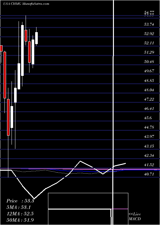The width and height of the screenshot is (160, 225).
Task: Click the 45.6 price axis label
Action: (148, 118)
